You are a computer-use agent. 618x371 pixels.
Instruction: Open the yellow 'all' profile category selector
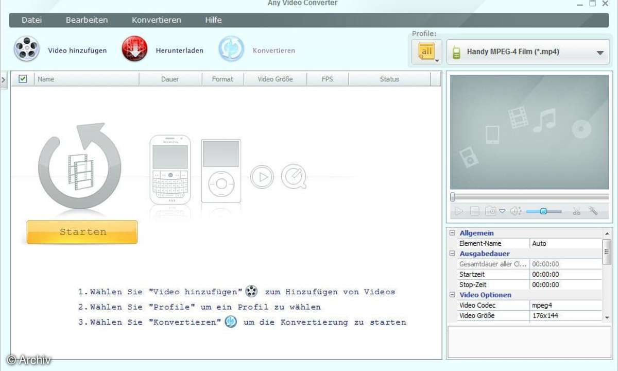427,52
